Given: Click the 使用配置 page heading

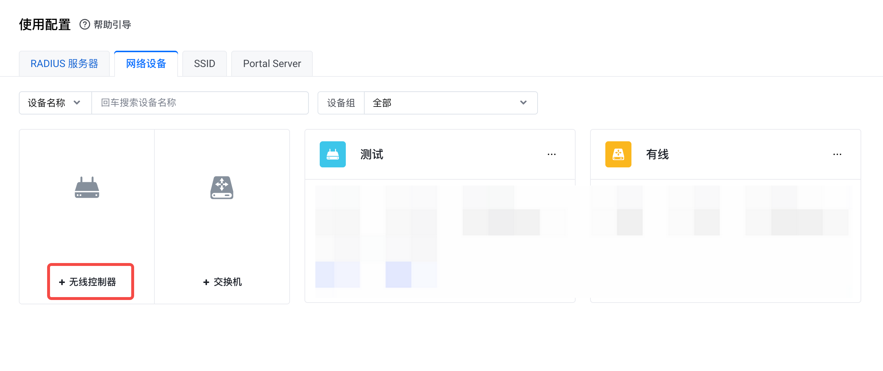Looking at the screenshot, I should tap(45, 24).
